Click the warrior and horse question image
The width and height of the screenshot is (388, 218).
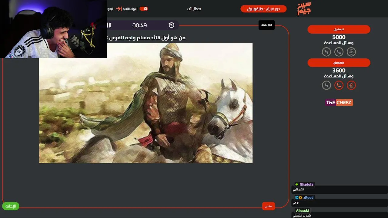point(145,103)
